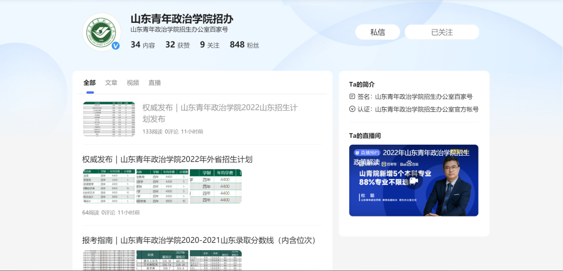Click the 9 关注 count
This screenshot has height=271, width=563.
tap(210, 45)
